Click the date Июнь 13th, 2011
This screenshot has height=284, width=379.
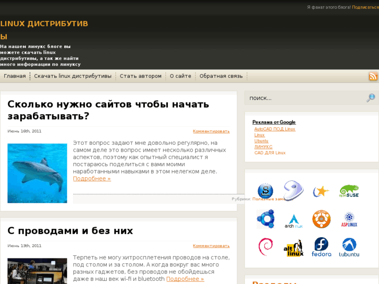25,246
